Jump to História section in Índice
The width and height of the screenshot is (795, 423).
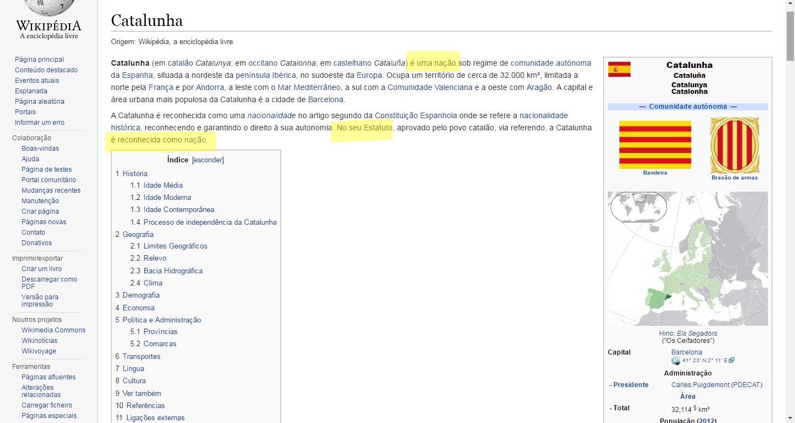[135, 173]
